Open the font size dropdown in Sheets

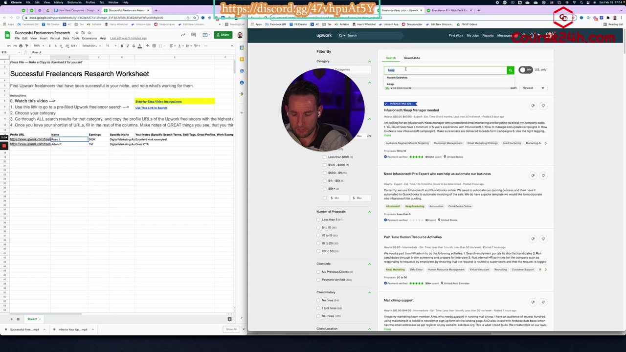tap(110, 46)
